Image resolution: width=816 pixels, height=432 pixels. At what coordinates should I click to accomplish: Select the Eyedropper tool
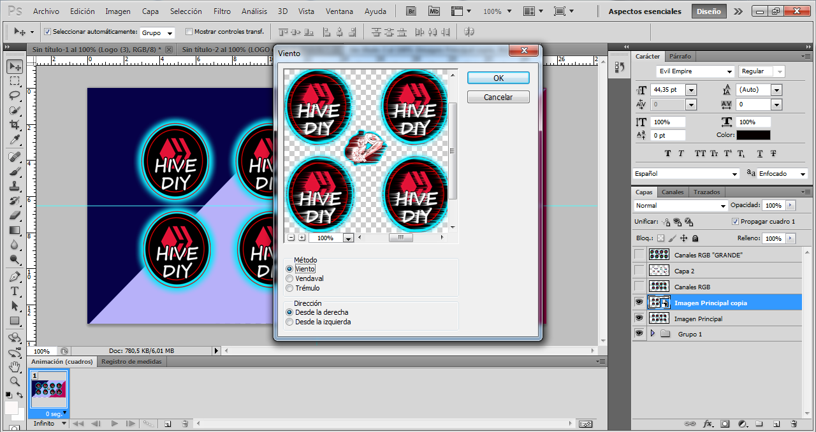[15, 140]
